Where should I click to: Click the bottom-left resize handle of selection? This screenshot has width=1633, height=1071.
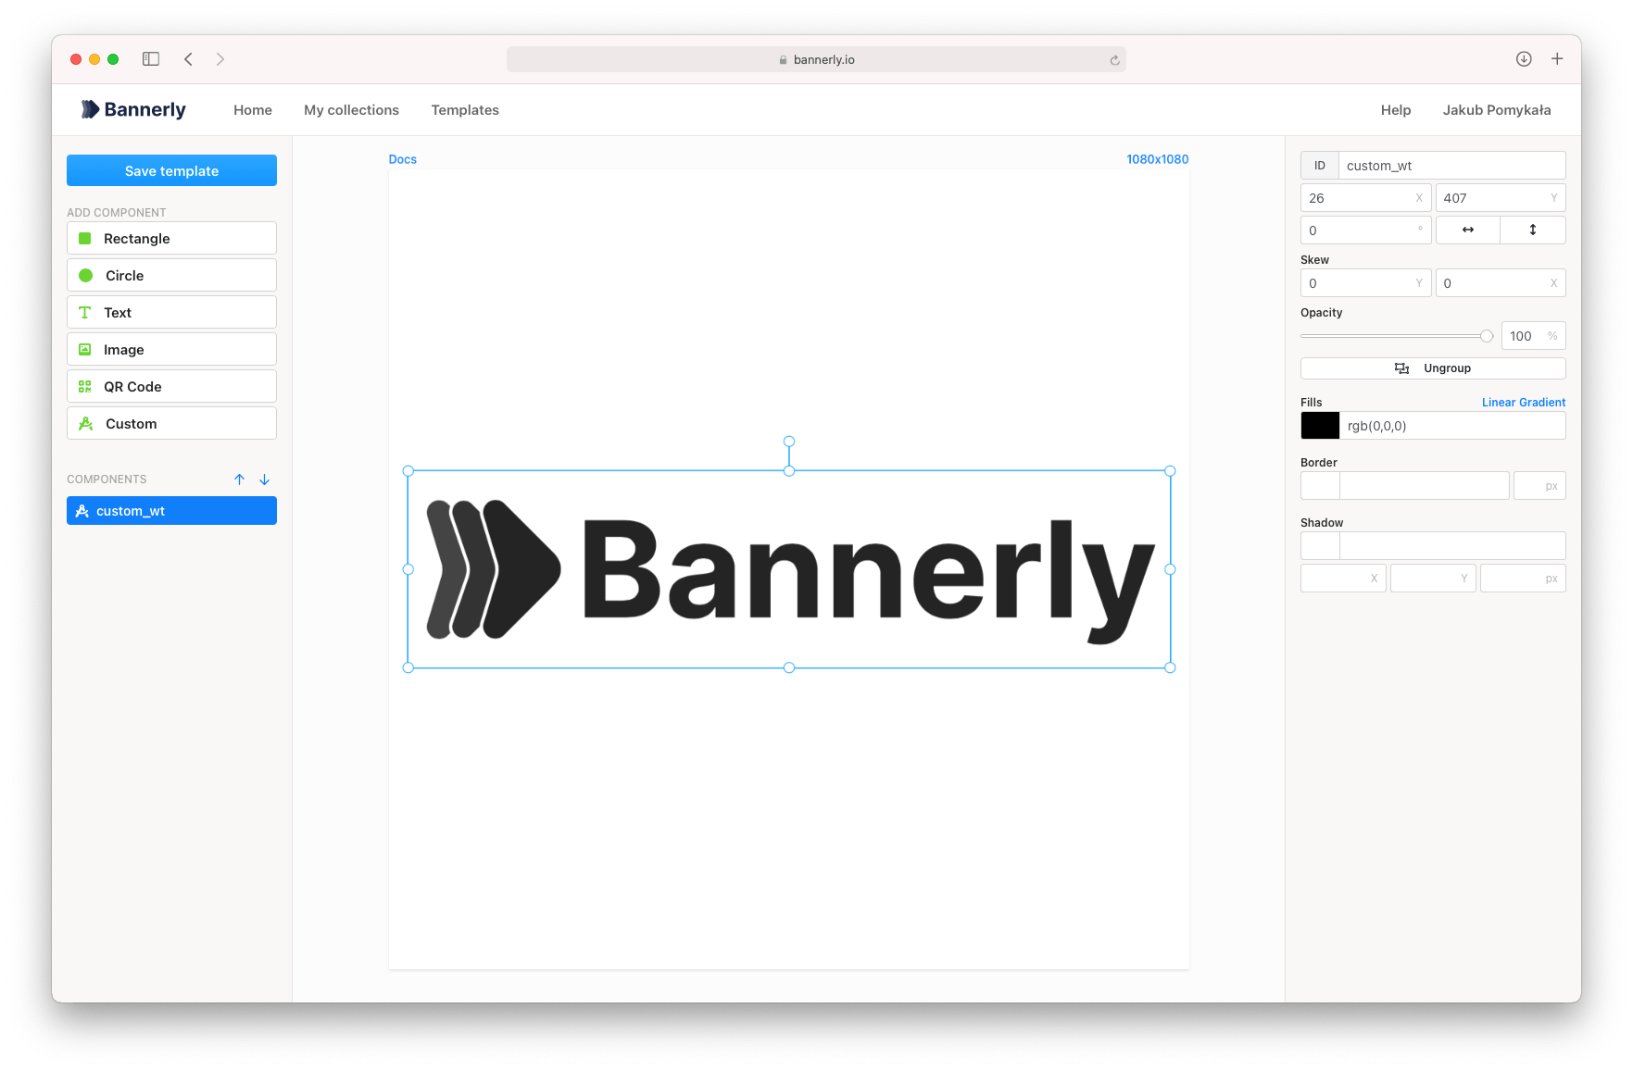pos(408,667)
